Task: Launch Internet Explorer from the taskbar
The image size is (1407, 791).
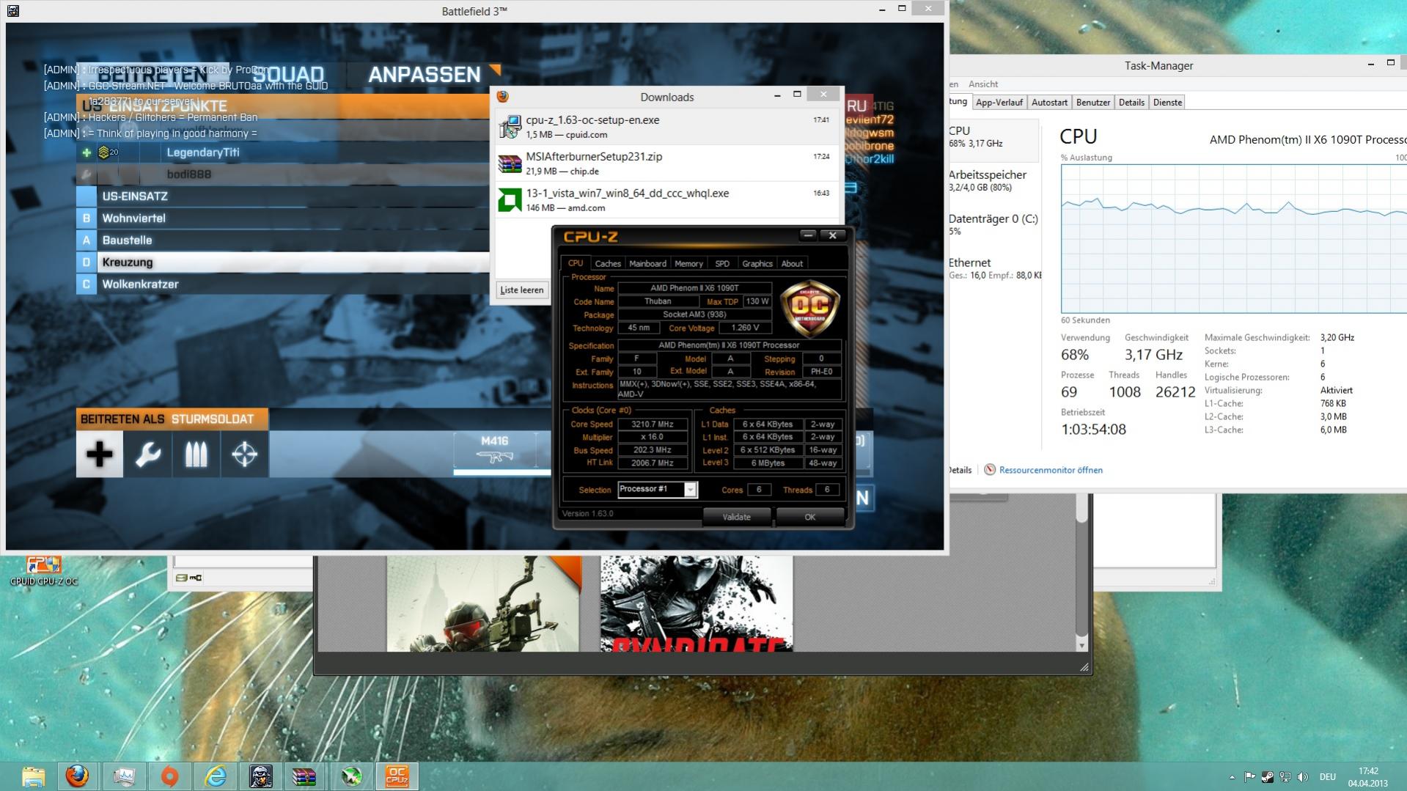Action: coord(215,776)
